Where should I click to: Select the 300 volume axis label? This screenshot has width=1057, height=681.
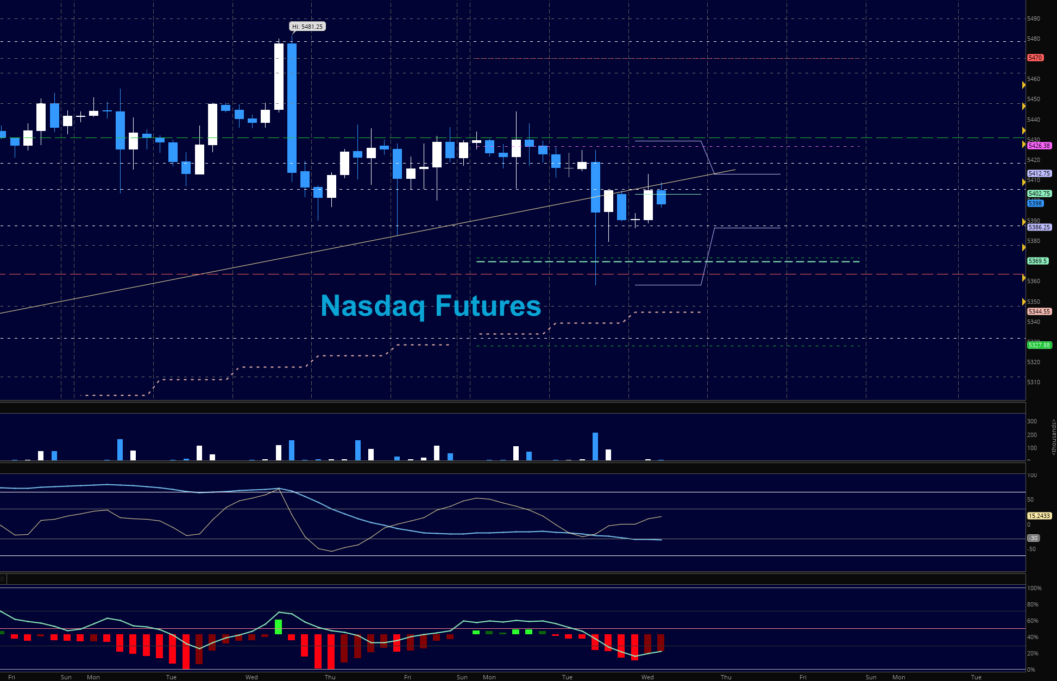click(x=1032, y=421)
